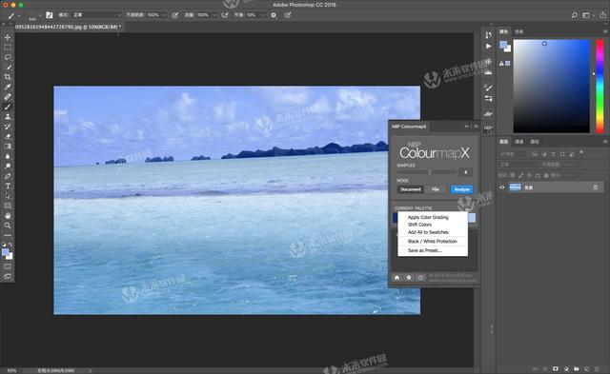Open the workspace switcher dropdown
The width and height of the screenshot is (610, 374).
point(588,15)
